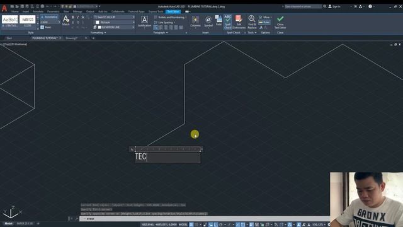Toggle the Spell Check button
Screen dimensions: 403x227
228,22
